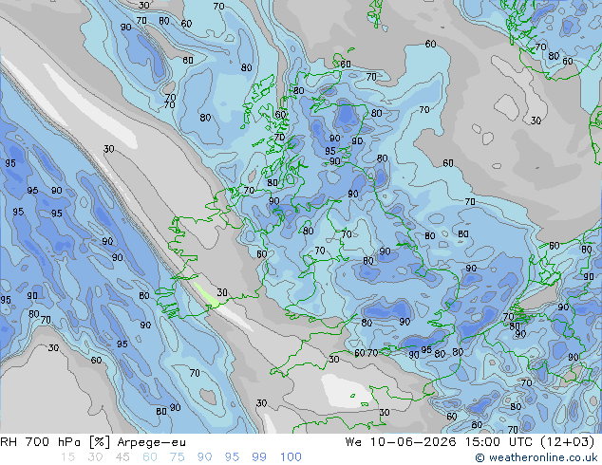Click the date text 'We 10-06-2026'
The height and width of the screenshot is (465, 602).
point(401,442)
